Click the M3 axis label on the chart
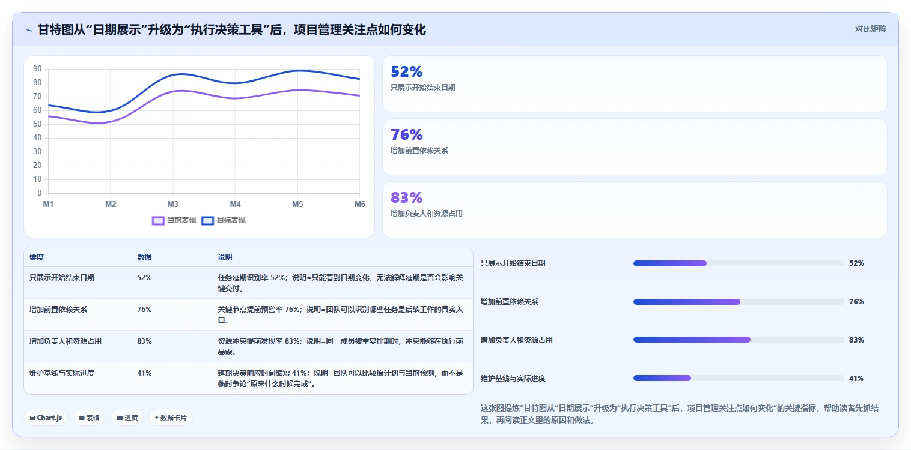This screenshot has width=911, height=450. tap(173, 205)
